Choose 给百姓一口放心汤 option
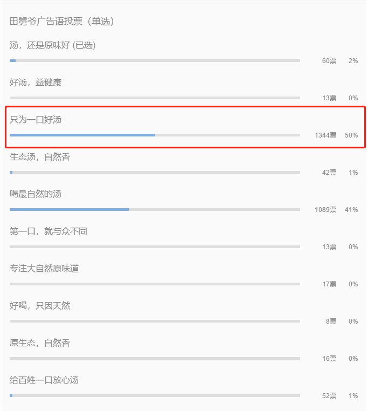Viewport: 368px width, 411px height. tap(44, 380)
